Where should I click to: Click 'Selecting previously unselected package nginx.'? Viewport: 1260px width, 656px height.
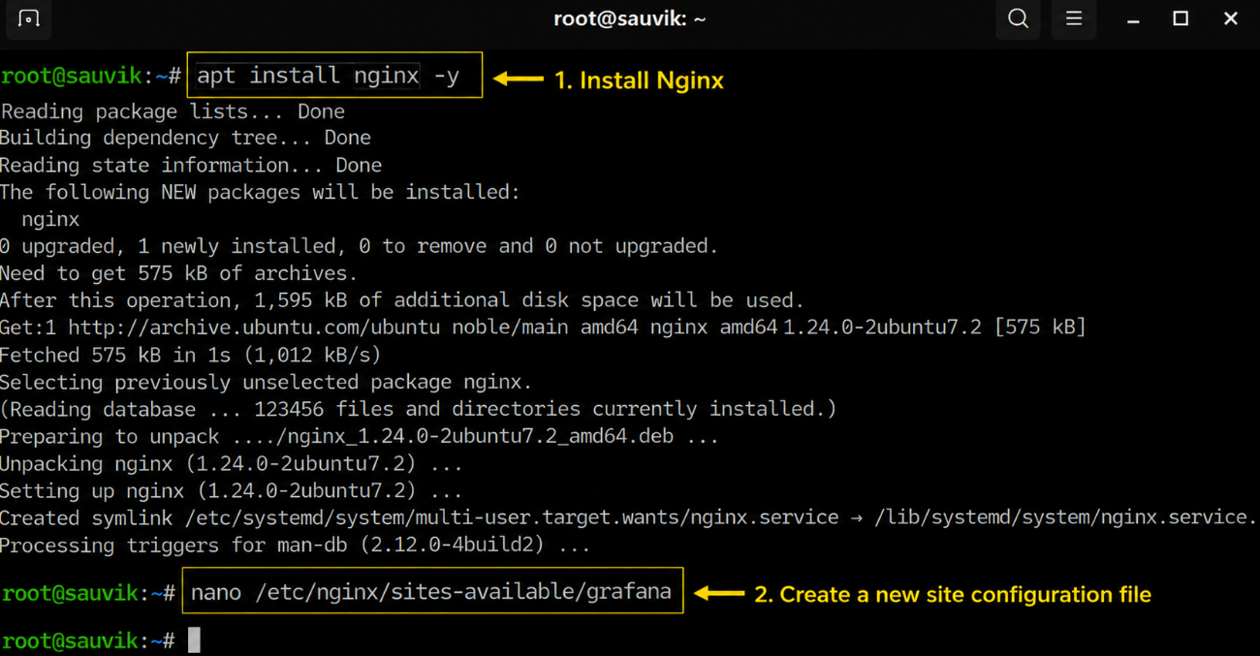coord(267,382)
